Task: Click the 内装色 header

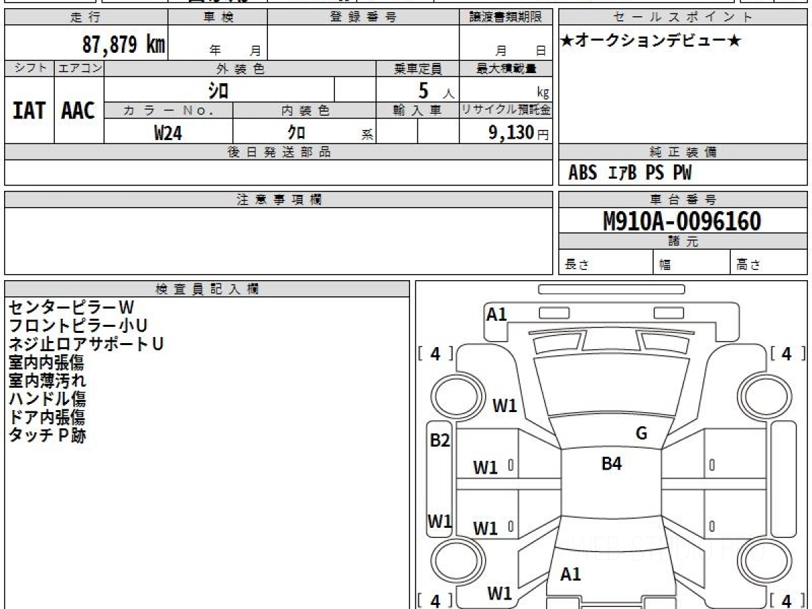Action: tap(304, 111)
